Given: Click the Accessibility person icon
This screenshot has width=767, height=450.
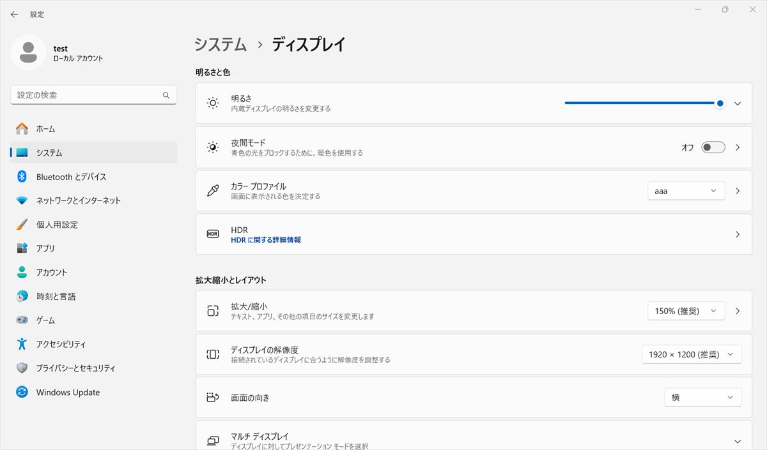Looking at the screenshot, I should 22,344.
